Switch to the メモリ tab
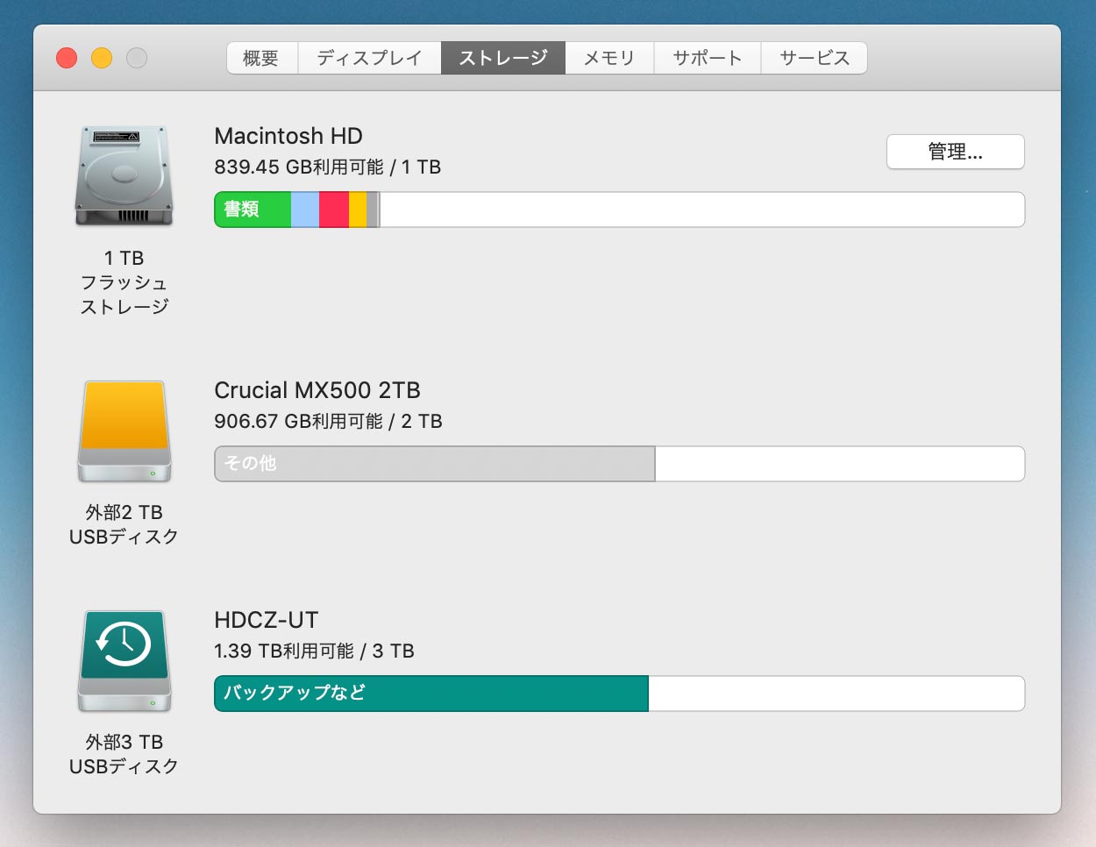The image size is (1096, 847). tap(609, 58)
